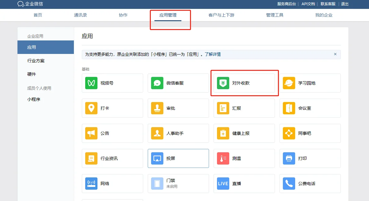369x201 pixels.
Task: Click the 联系客服 link
Action: point(328,4)
